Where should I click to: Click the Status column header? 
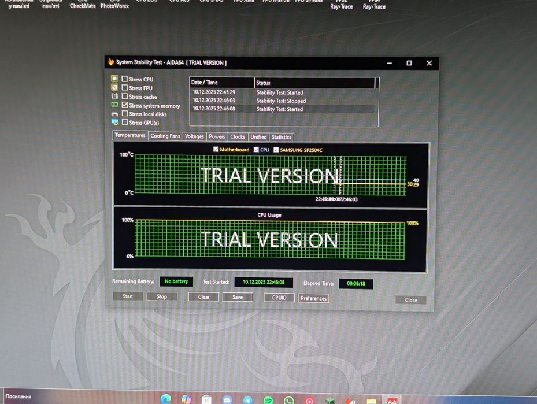314,83
